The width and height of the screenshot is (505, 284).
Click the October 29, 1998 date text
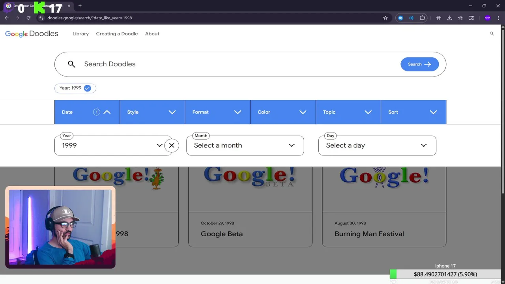coord(217,223)
